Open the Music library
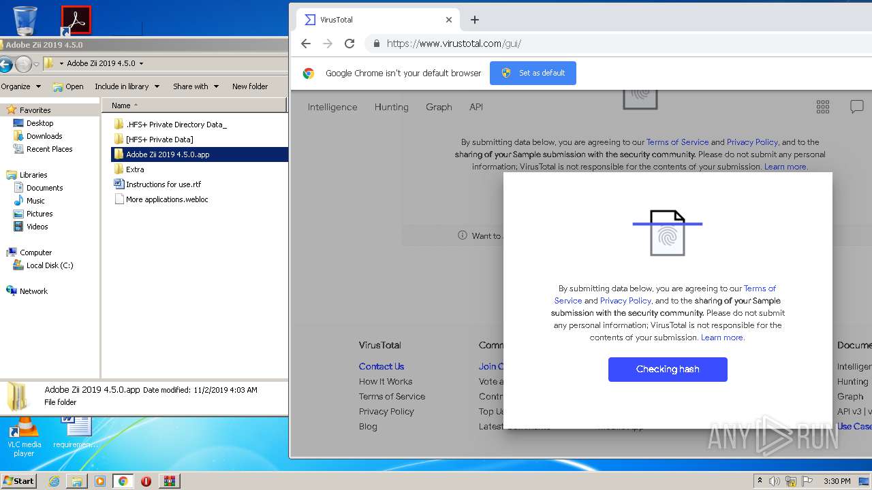Viewport: 872px width, 490px height. tap(35, 201)
